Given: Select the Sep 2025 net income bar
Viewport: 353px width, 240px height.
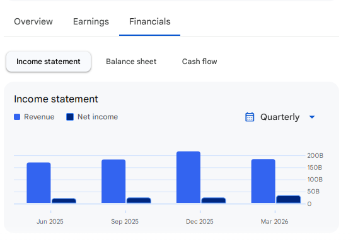Looking at the screenshot, I should [x=139, y=200].
